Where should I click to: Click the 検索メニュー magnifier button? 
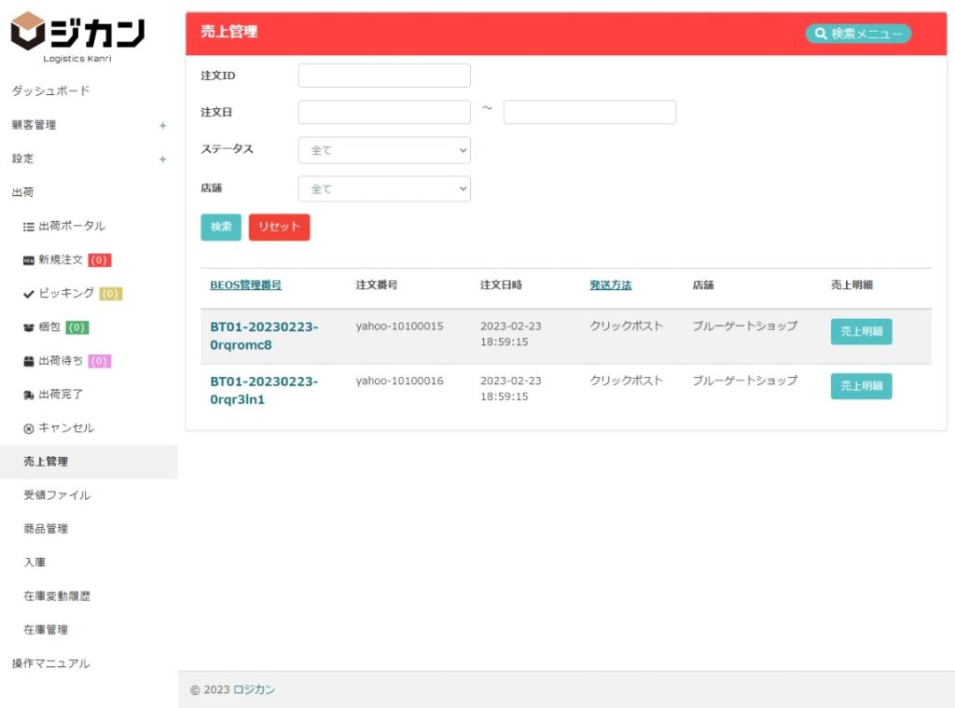858,34
